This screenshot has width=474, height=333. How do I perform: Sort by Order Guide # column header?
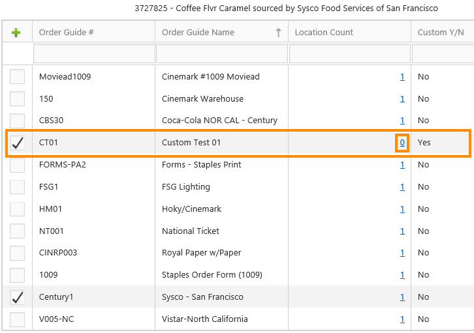67,33
